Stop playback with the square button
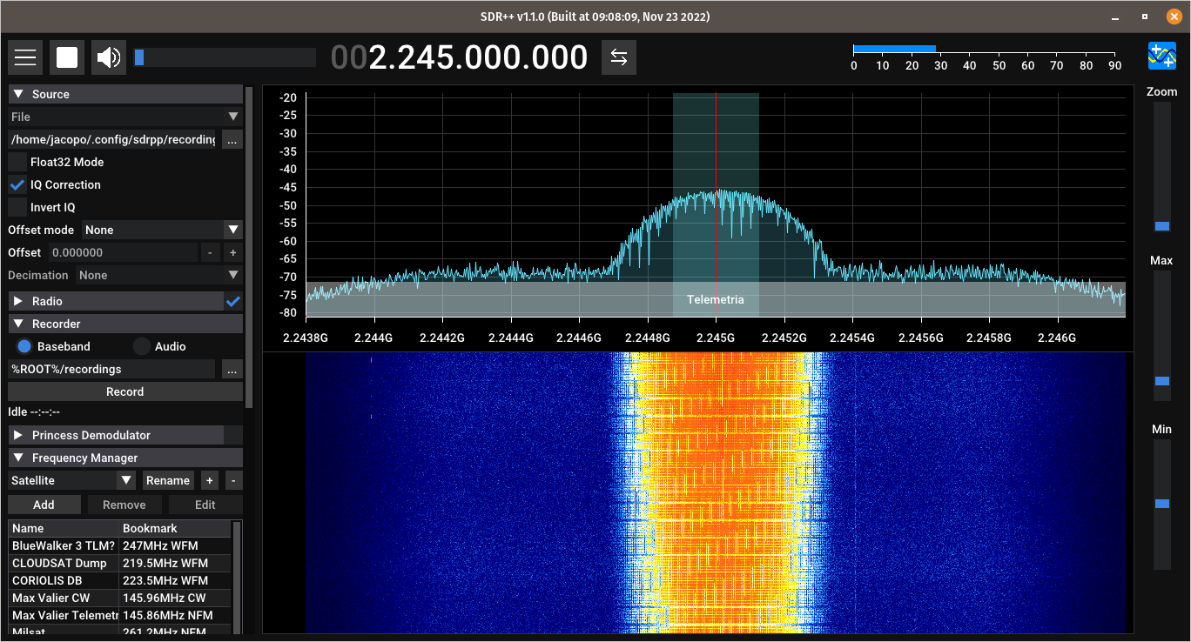 coord(67,57)
